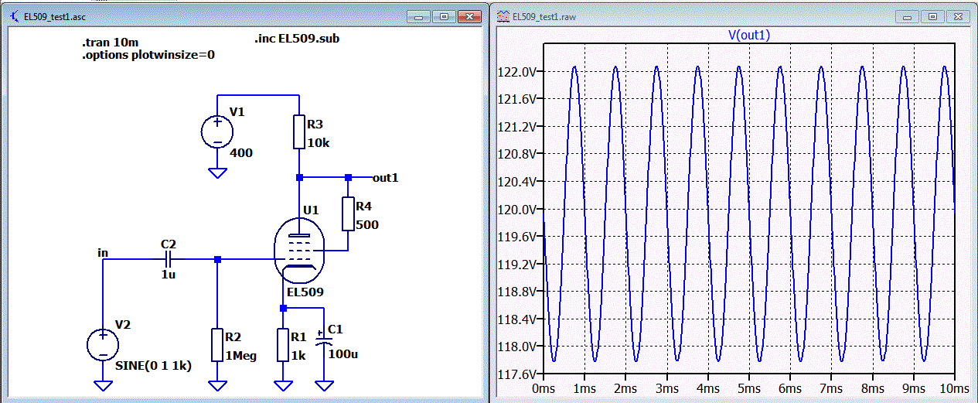Click the R4 value 500

[x=366, y=225]
